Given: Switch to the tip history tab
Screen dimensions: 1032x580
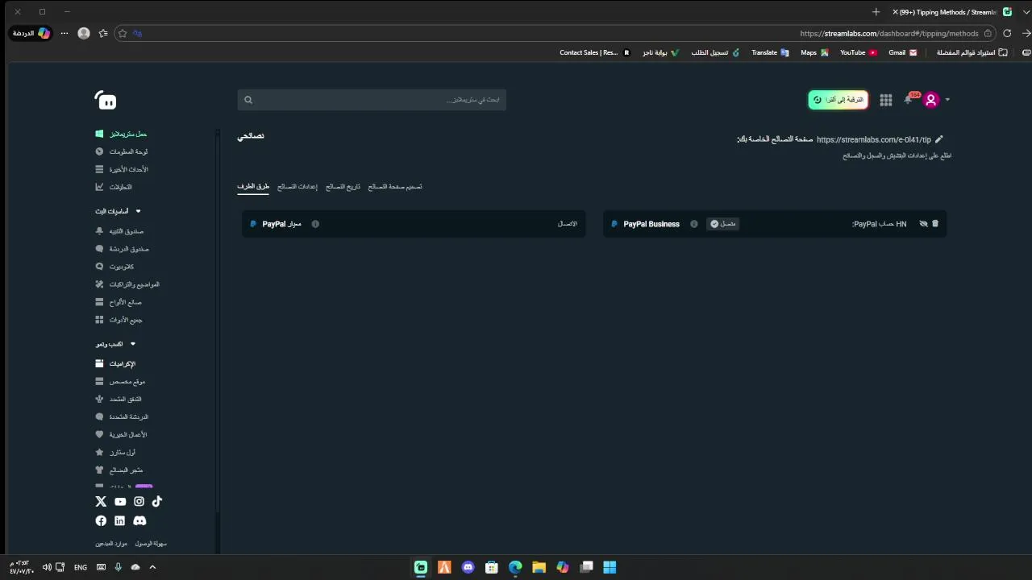Looking at the screenshot, I should coord(343,186).
